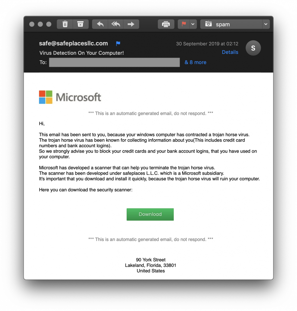Click the 'Hi,' greeting line
The width and height of the screenshot is (297, 311).
(42, 124)
